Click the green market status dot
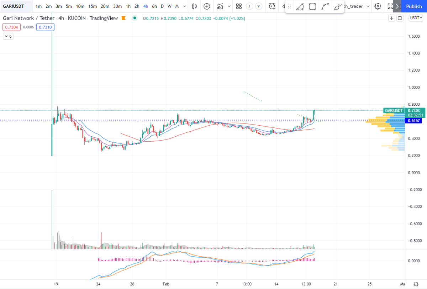Screen dimensions: 427x289 click(134, 18)
